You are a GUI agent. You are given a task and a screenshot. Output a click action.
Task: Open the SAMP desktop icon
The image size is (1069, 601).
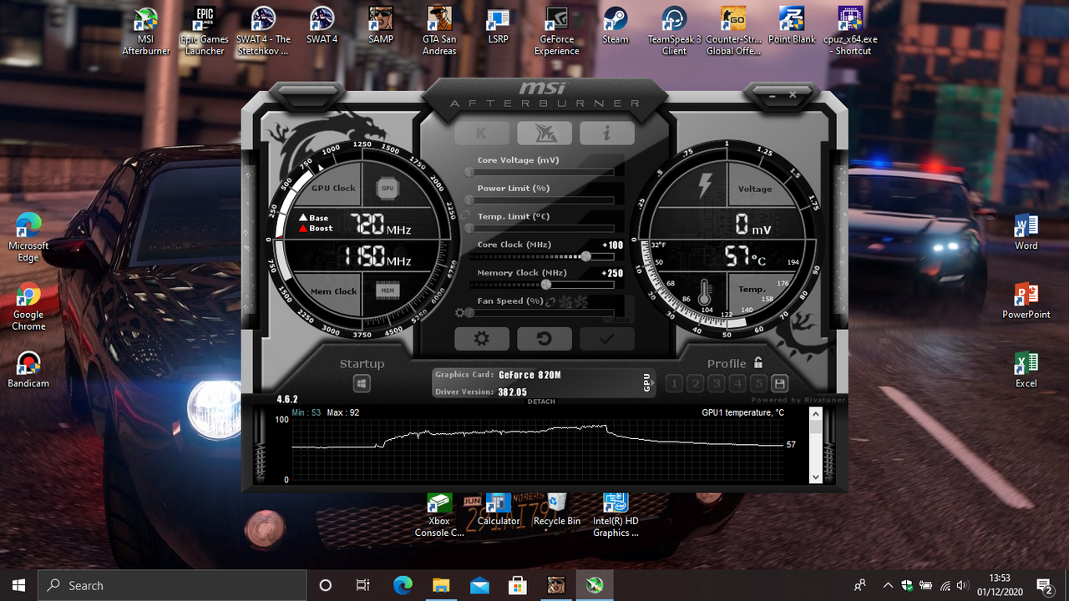click(381, 26)
